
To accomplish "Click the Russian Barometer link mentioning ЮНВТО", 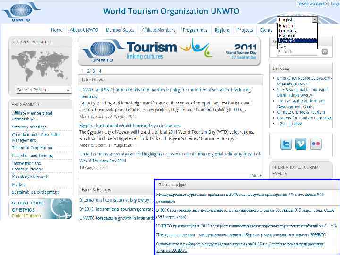I will [x=241, y=235].
